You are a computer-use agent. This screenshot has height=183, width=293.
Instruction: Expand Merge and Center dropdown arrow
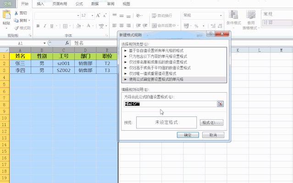tap(178, 26)
